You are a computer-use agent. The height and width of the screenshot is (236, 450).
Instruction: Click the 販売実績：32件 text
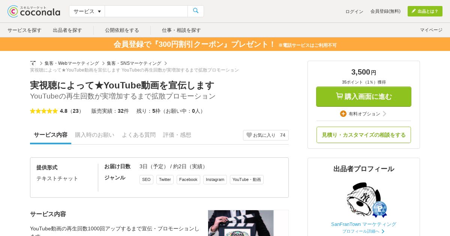(110, 111)
